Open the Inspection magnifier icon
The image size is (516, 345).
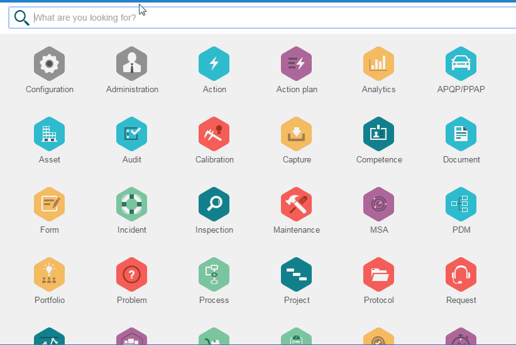click(214, 204)
